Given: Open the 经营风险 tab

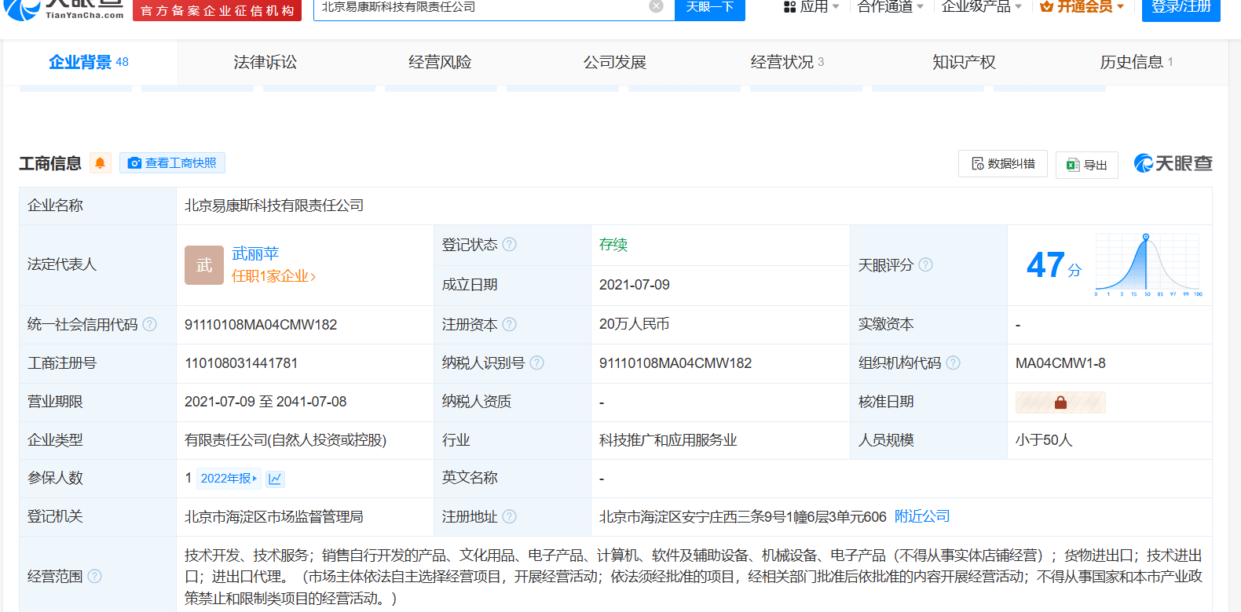Looking at the screenshot, I should pos(440,62).
